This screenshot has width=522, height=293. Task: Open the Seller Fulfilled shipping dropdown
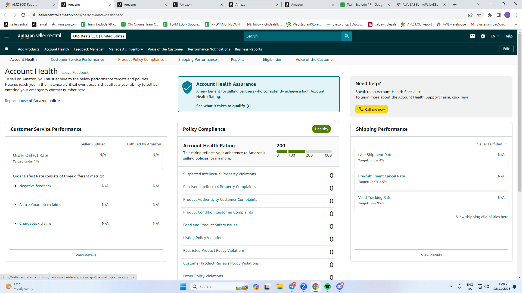[492, 144]
